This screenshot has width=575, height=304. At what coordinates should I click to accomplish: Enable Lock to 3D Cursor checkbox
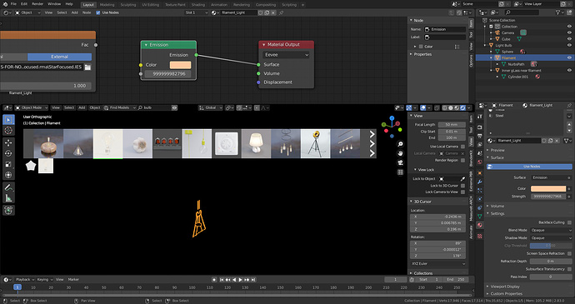[462, 186]
